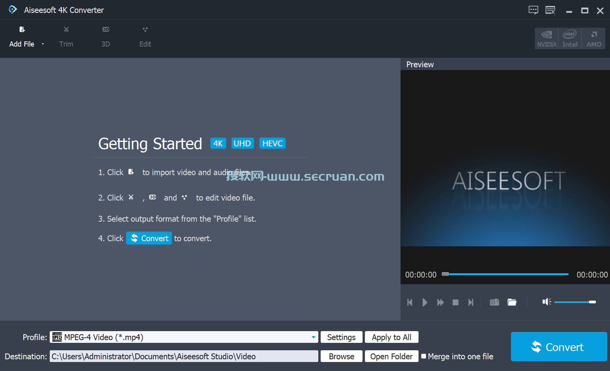
Task: Enable Merge into one file checkbox
Action: (x=424, y=356)
